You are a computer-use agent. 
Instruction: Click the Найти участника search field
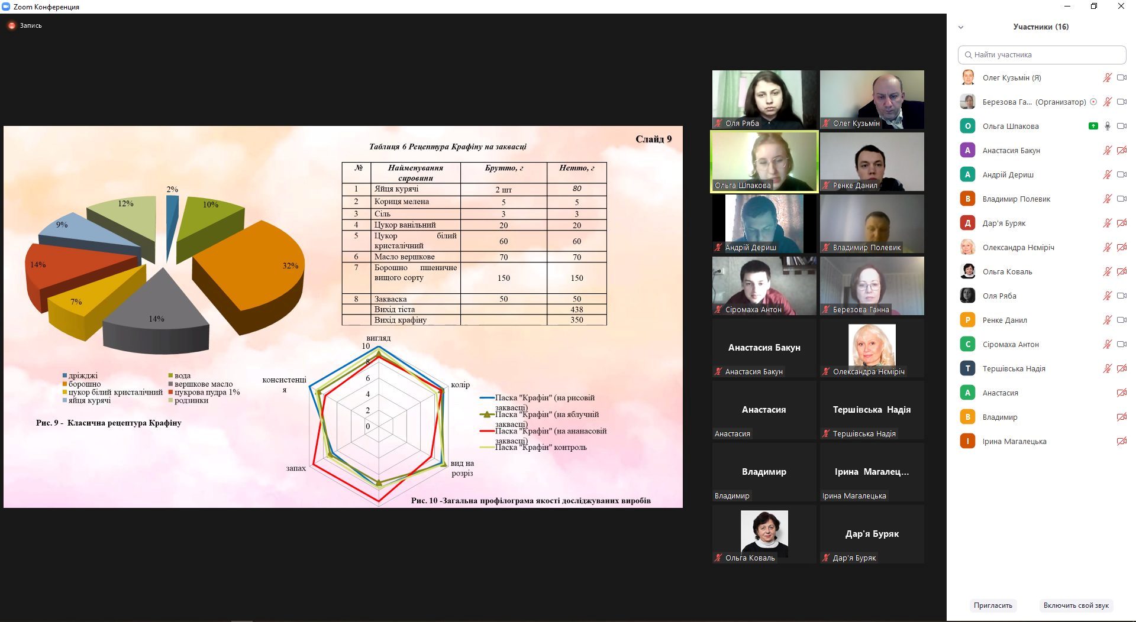click(x=1042, y=55)
